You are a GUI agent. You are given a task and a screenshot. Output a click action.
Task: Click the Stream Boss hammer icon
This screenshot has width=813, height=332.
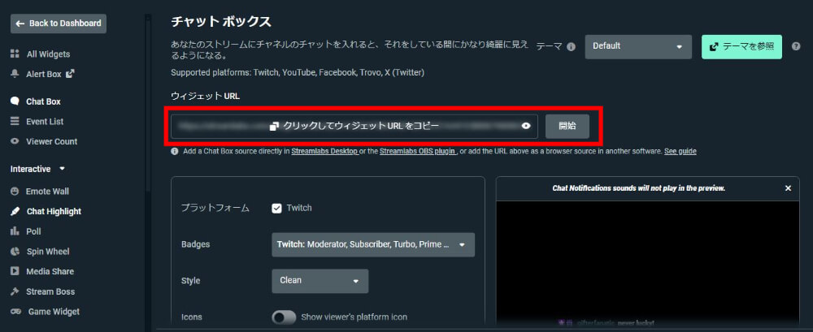point(15,291)
